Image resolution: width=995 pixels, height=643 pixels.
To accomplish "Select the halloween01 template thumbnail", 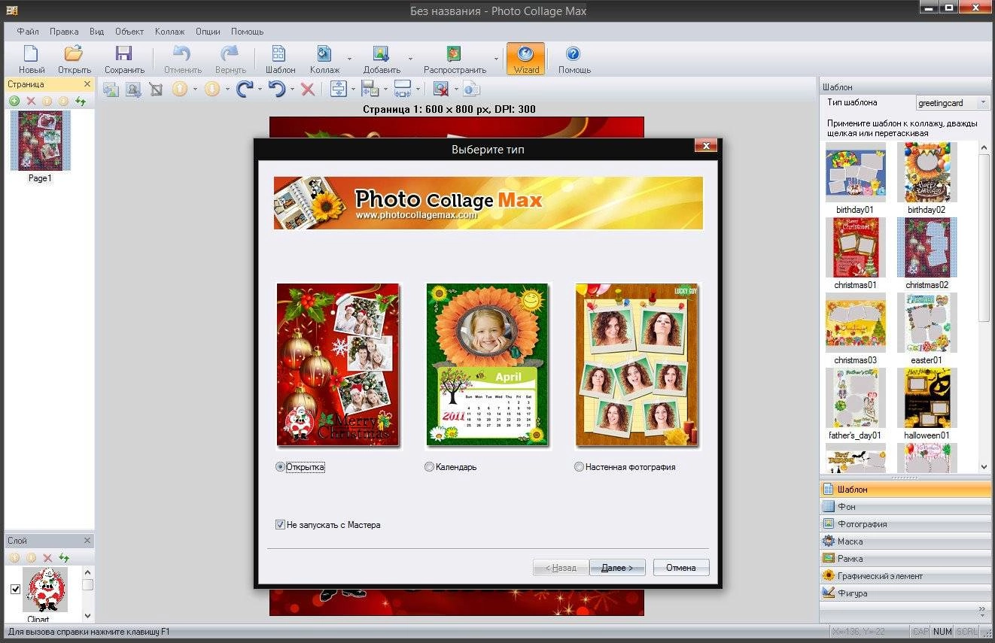I will click(x=927, y=398).
